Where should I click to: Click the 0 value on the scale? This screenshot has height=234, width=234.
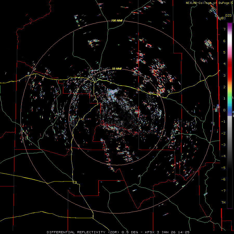[224, 110]
